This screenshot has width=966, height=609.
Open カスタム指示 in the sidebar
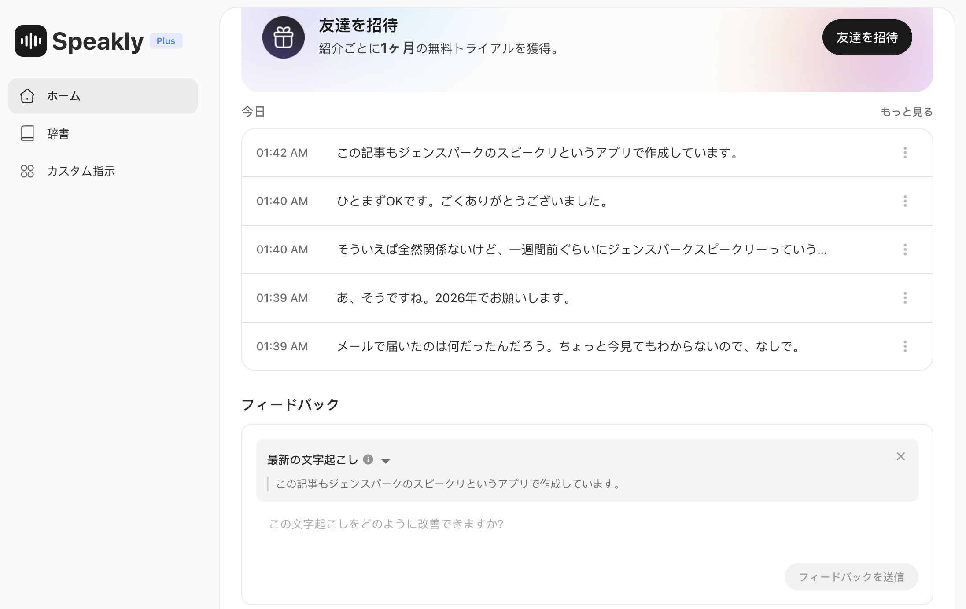click(x=81, y=171)
